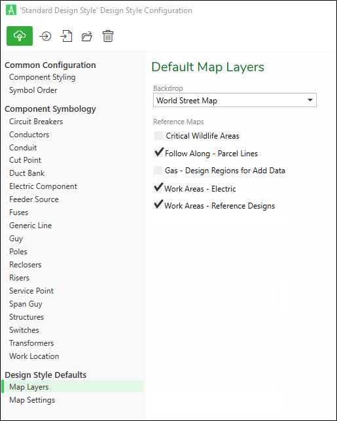
Task: Click the green compass app icon
Action: point(11,10)
